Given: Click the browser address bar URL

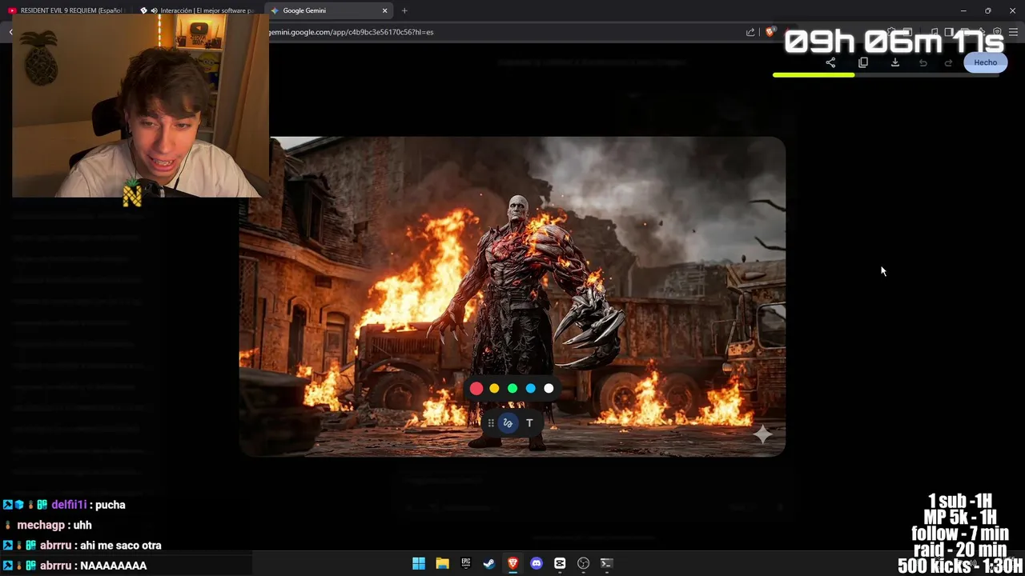Looking at the screenshot, I should point(351,32).
